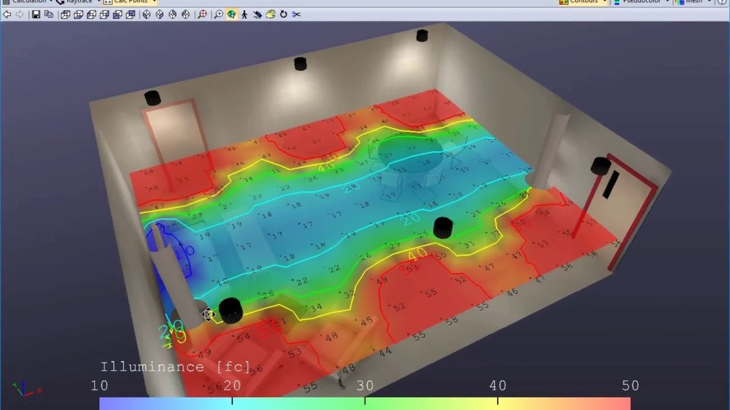Screen dimensions: 730x410
Task: Click the back arrow navigation icon
Action: [x=7, y=14]
